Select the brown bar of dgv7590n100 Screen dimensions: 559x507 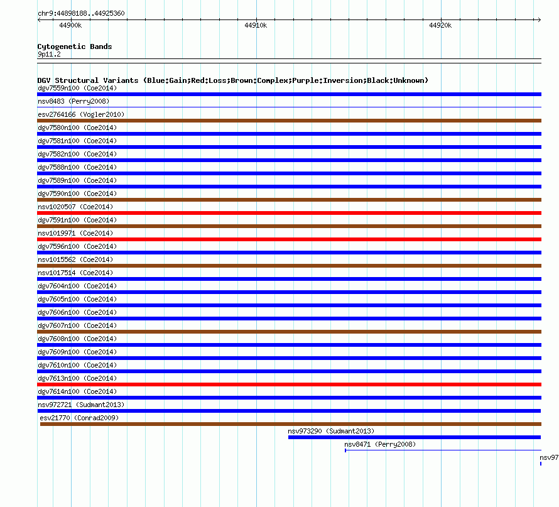click(289, 200)
